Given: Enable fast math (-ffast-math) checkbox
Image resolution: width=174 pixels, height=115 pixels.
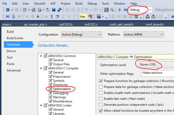Looking at the screenshot, I should (101, 99).
